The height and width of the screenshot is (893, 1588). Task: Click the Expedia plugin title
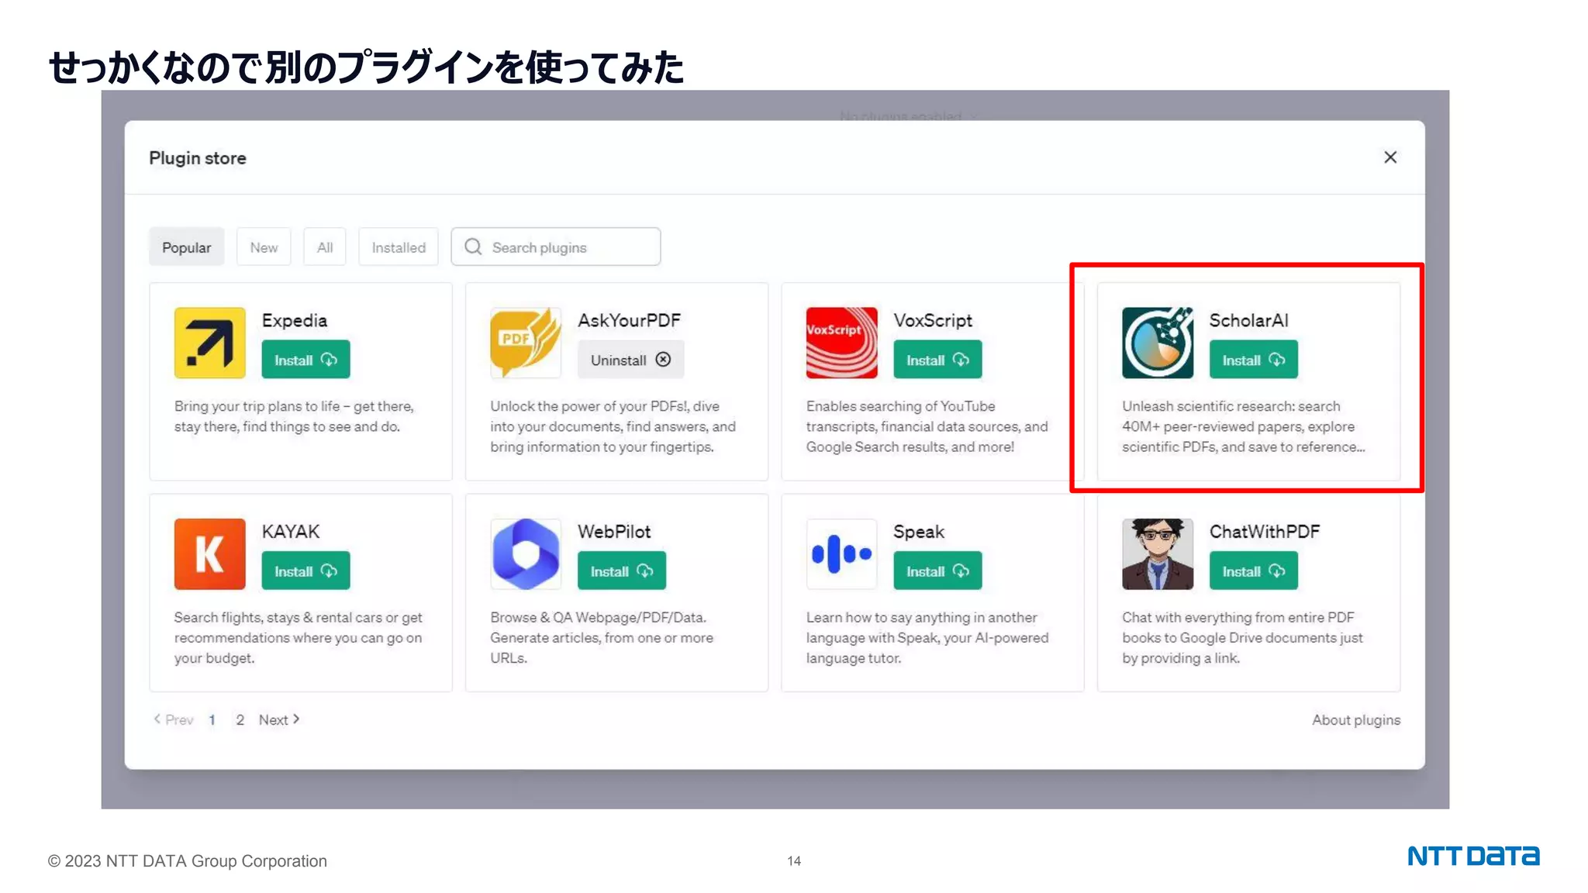pos(295,320)
